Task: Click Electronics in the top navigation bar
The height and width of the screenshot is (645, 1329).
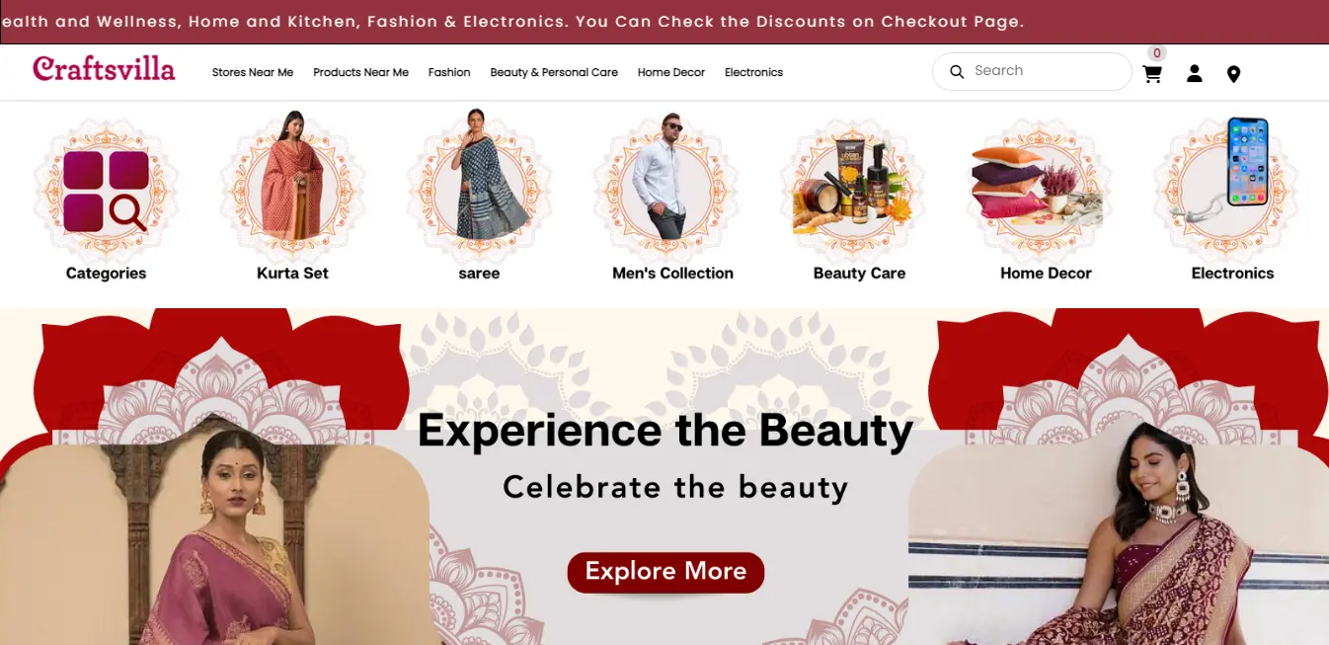Action: pyautogui.click(x=753, y=72)
